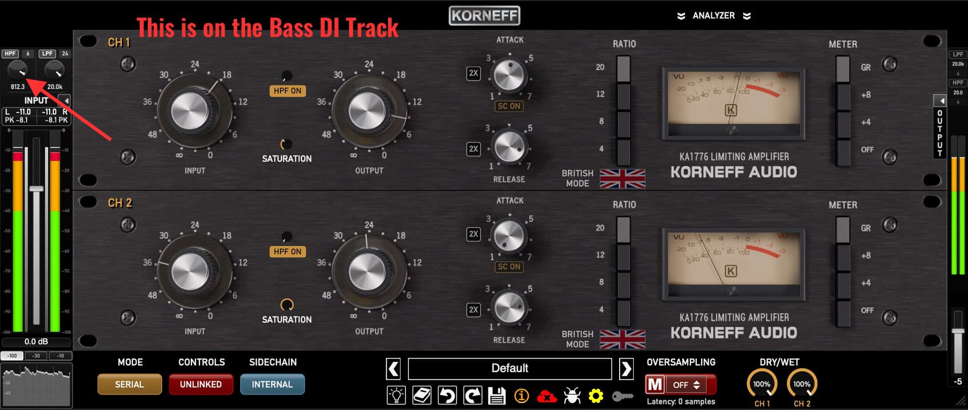Screen dimensions: 968x410
Task: Toggle CH 1 attack 2X button
Action: 473,73
